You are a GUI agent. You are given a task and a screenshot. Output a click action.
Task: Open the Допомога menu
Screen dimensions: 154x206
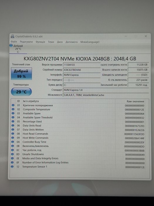(x=72, y=42)
